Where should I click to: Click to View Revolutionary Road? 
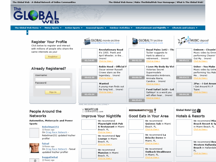point(106,61)
